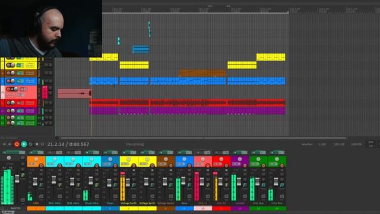
Task: Click envelope button on yellow track 7 panel
Action: (x=30, y=65)
